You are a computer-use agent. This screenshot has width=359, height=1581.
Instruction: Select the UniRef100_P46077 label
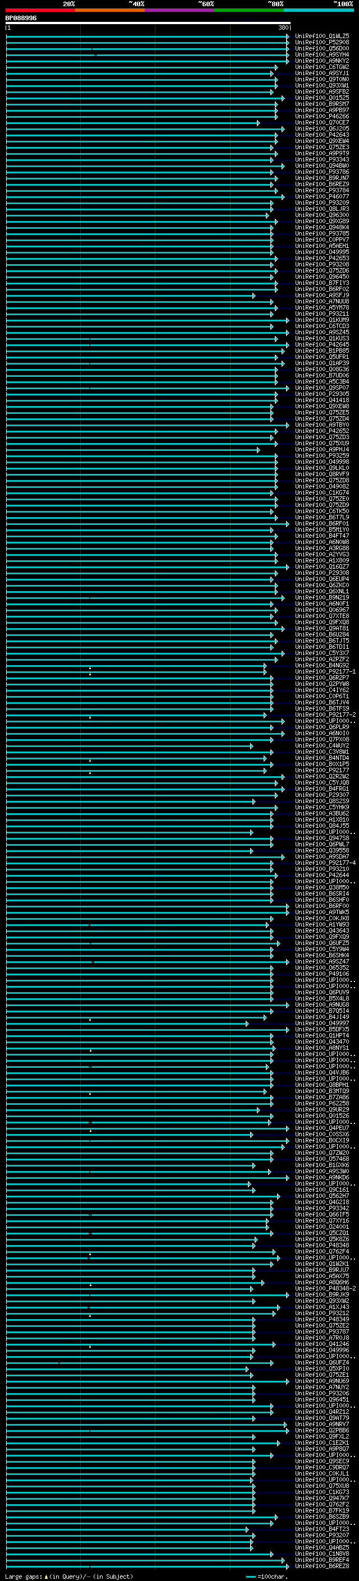click(322, 197)
